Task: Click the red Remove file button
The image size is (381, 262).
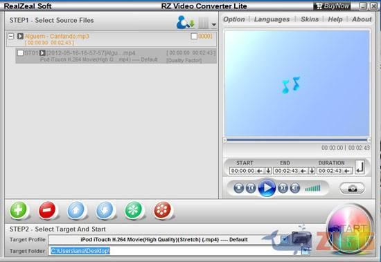Action: (47, 210)
